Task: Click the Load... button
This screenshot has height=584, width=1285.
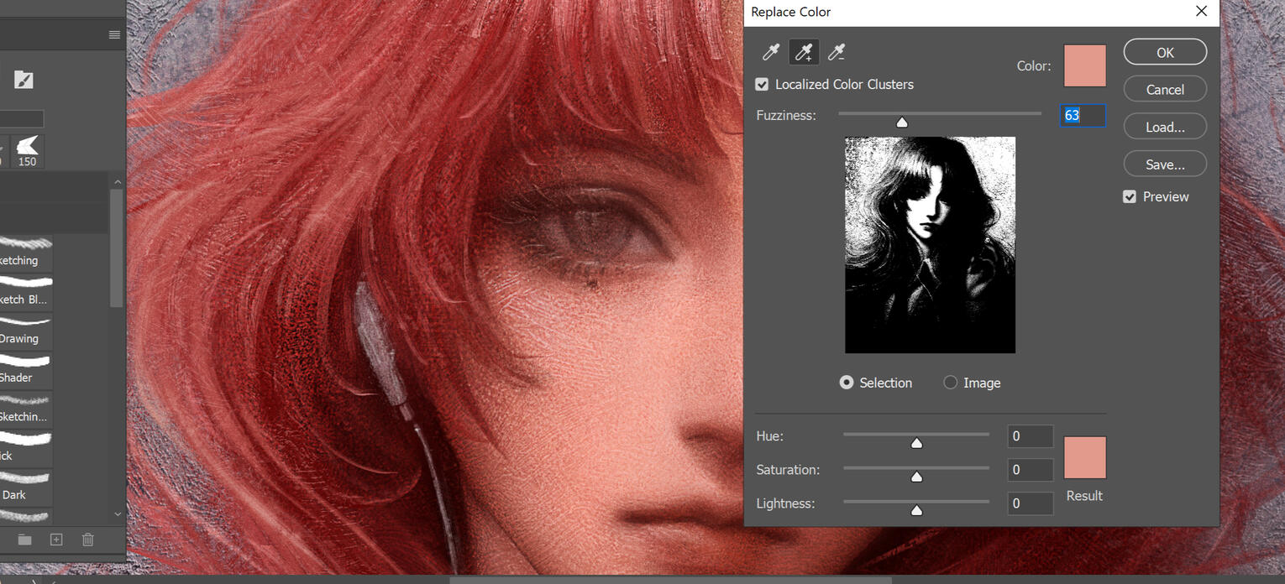Action: tap(1165, 127)
